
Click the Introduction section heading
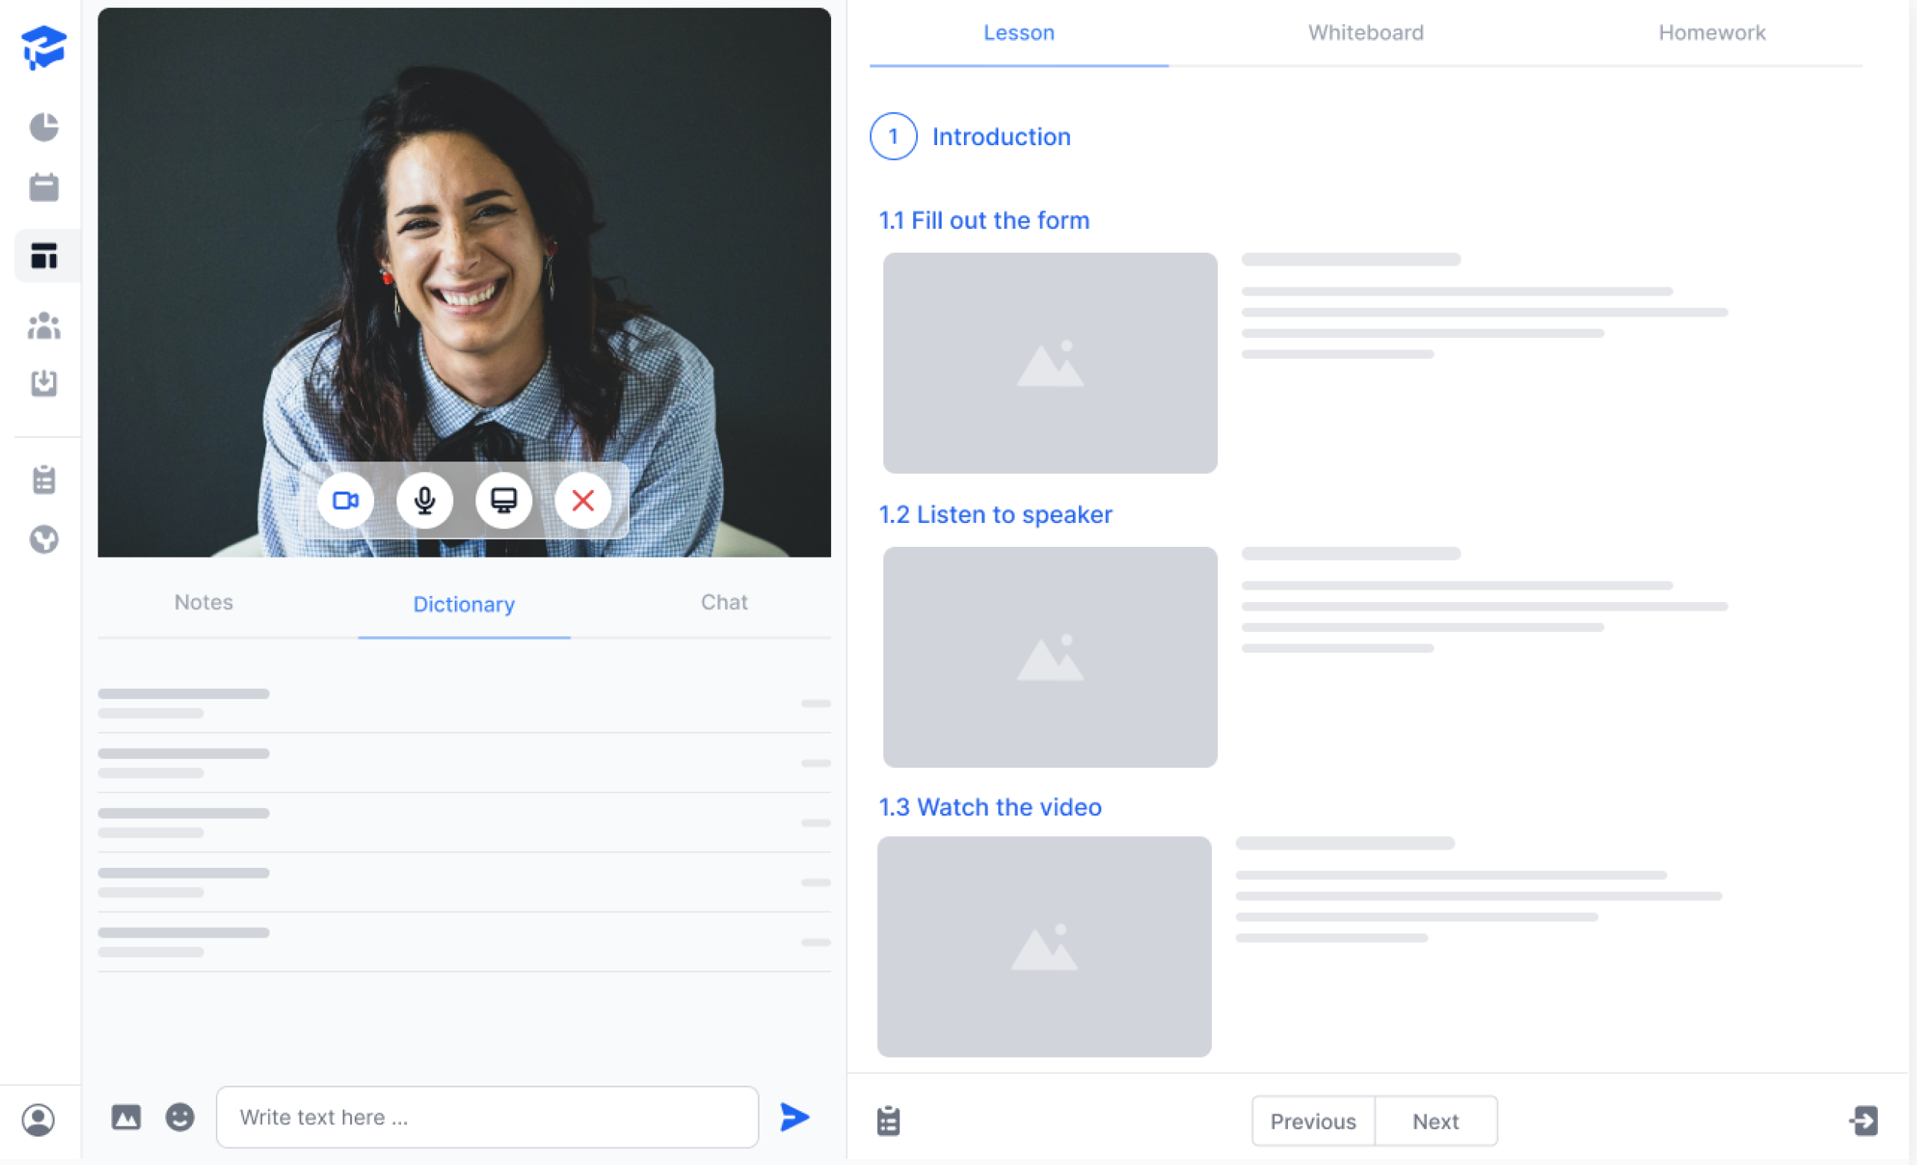coord(1002,137)
